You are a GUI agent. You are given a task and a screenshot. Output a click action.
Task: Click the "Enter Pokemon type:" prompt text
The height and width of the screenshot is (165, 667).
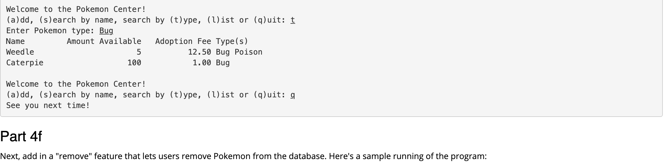pos(50,31)
